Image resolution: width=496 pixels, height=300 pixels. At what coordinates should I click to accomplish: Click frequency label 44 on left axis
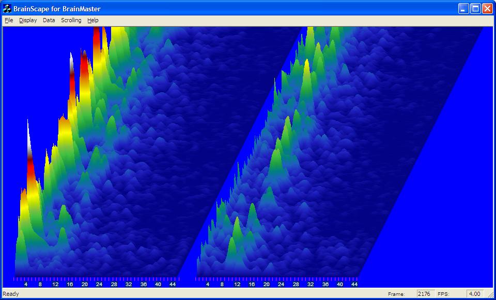click(x=173, y=284)
